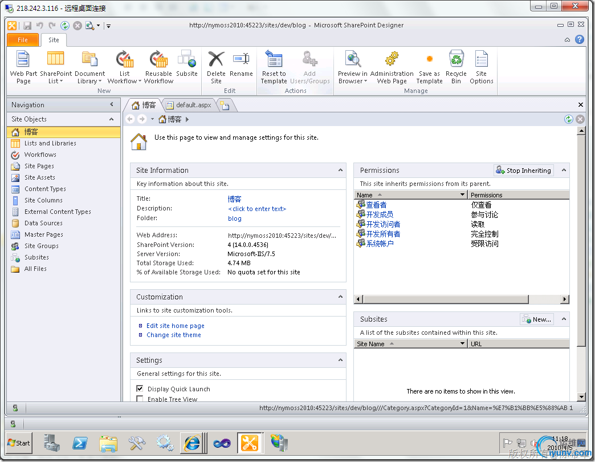The width and height of the screenshot is (595, 462).
Task: Create a Reusable Workflow from ribbon
Action: [x=158, y=67]
